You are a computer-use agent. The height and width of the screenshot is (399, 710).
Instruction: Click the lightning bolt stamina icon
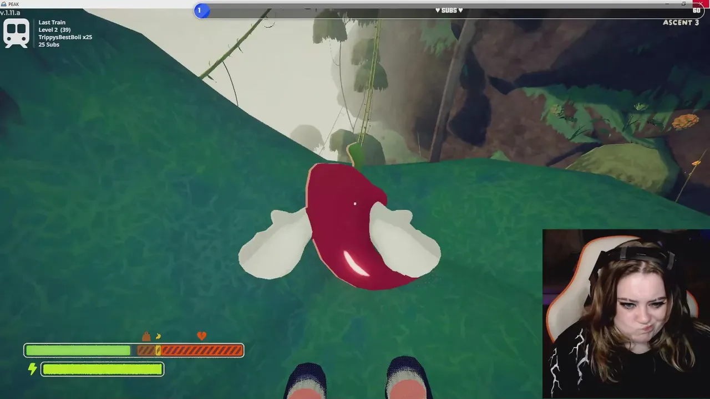32,369
